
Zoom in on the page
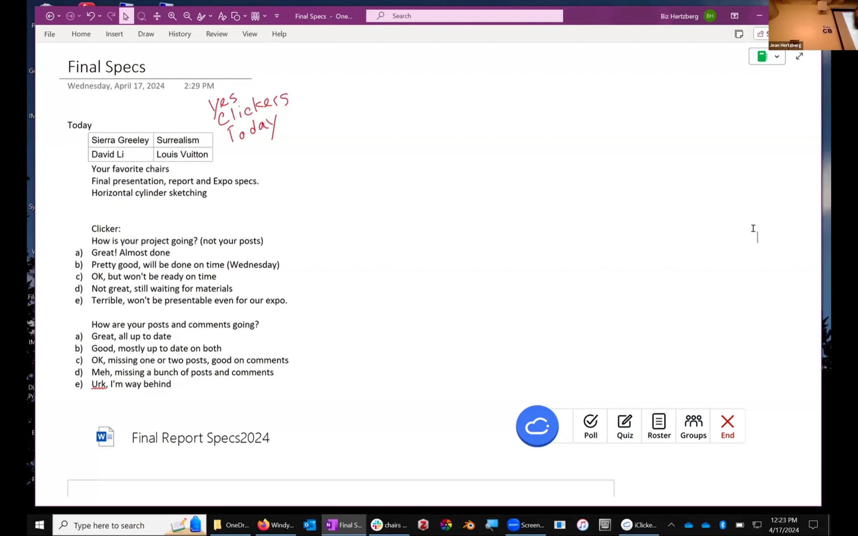point(172,16)
